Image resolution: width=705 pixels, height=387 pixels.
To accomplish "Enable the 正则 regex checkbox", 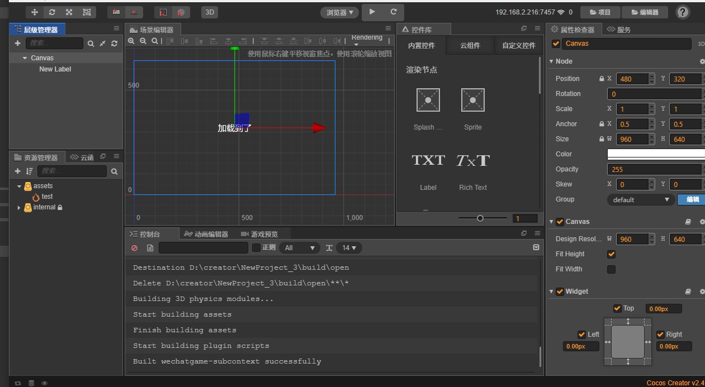I will (256, 247).
